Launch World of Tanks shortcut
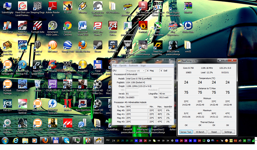Viewport: 257px width, 150px height. click(38, 48)
